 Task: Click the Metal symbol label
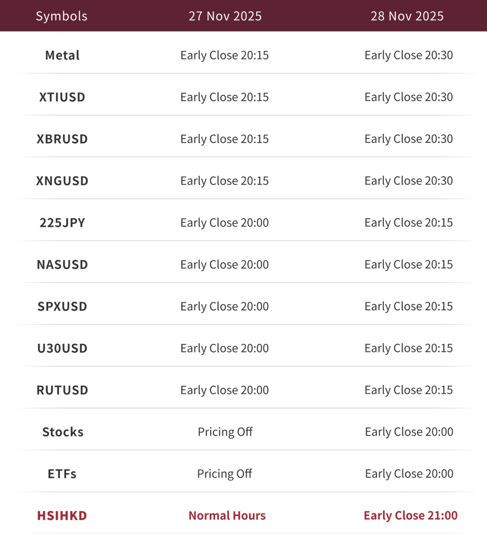(62, 55)
